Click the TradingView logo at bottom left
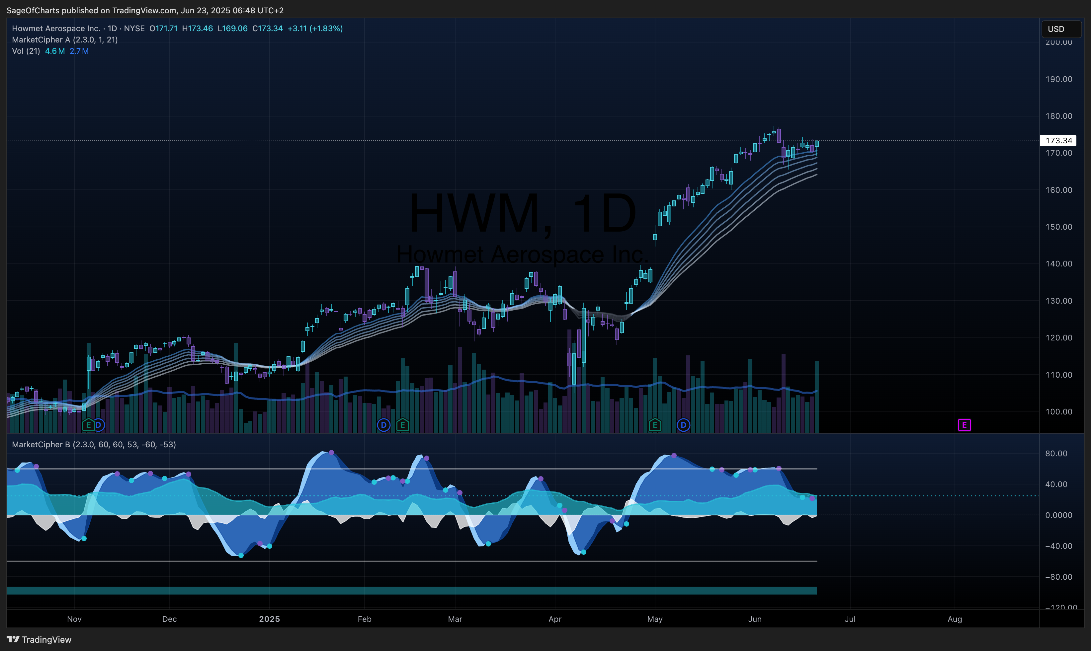The image size is (1091, 651). click(39, 640)
